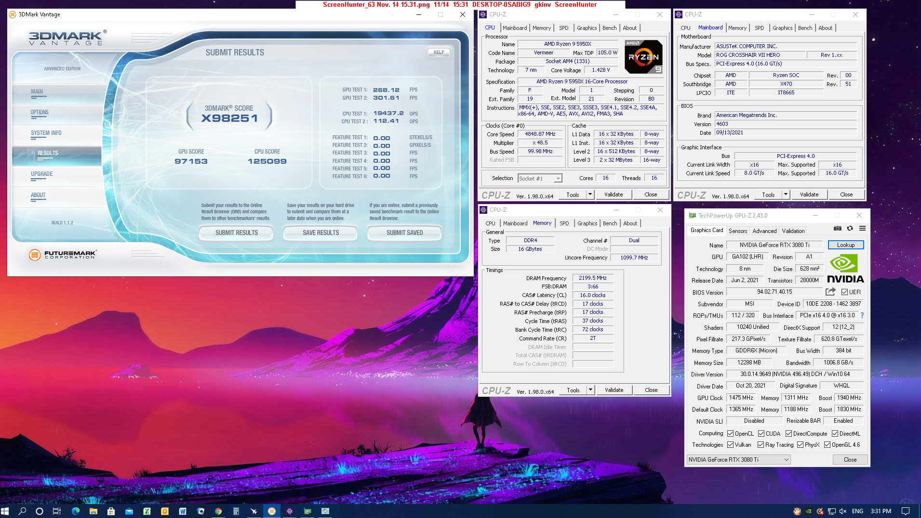Open the GPU-Z hamburger menu icon
The height and width of the screenshot is (518, 921).
point(862,228)
